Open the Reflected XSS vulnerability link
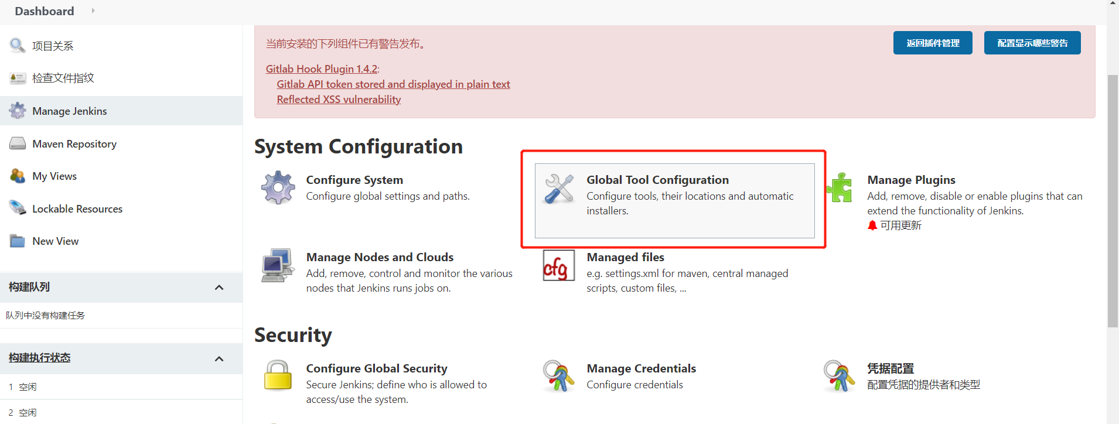The width and height of the screenshot is (1119, 424). pyautogui.click(x=339, y=100)
